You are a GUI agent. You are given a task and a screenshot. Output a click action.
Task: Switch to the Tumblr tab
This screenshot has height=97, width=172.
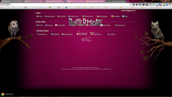pyautogui.click(x=74, y=1)
